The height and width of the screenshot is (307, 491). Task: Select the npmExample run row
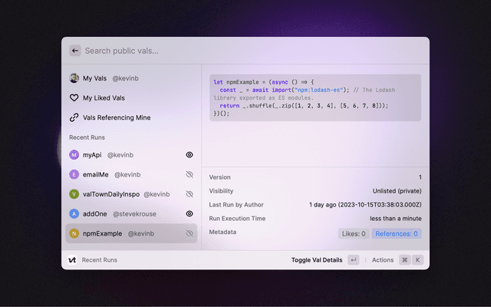pyautogui.click(x=130, y=233)
